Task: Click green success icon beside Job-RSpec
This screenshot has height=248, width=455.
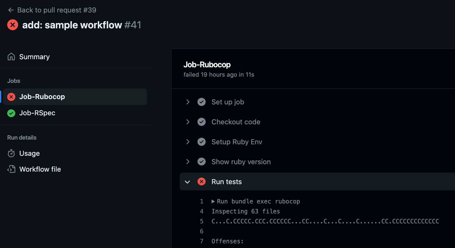Action: pyautogui.click(x=11, y=113)
